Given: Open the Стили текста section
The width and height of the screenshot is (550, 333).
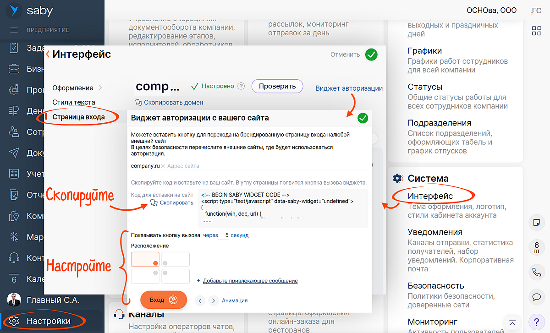Looking at the screenshot, I should (74, 102).
